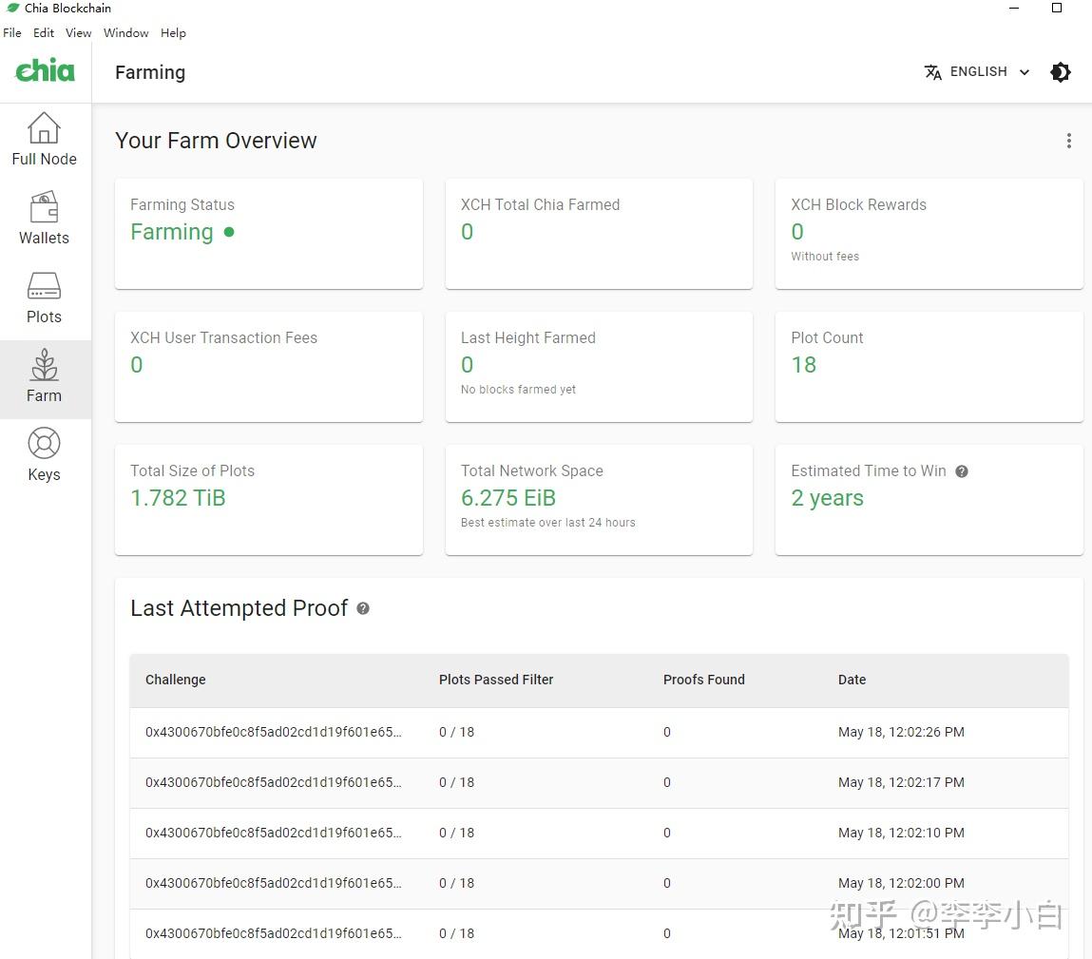The height and width of the screenshot is (959, 1092).
Task: Click the help icon beside Estimated Time to Win
Action: (962, 471)
